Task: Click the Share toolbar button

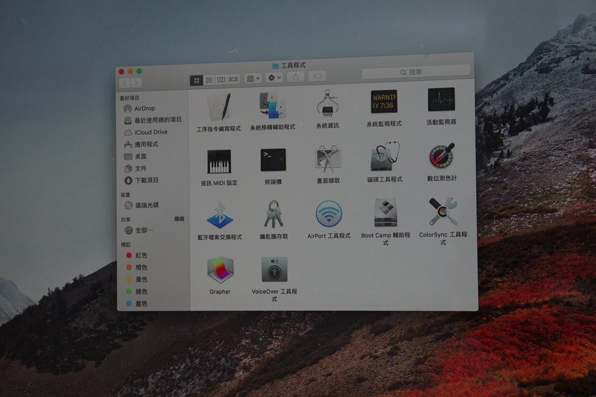Action: pos(296,77)
